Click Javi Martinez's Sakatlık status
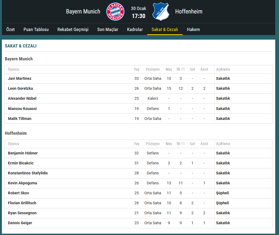 pos(223,78)
